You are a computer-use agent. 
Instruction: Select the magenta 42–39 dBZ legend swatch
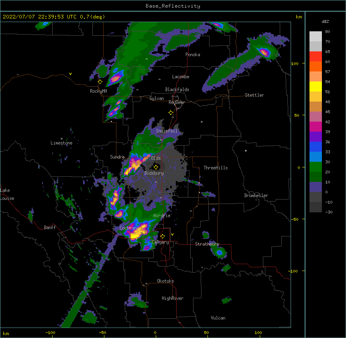pyautogui.click(x=315, y=126)
